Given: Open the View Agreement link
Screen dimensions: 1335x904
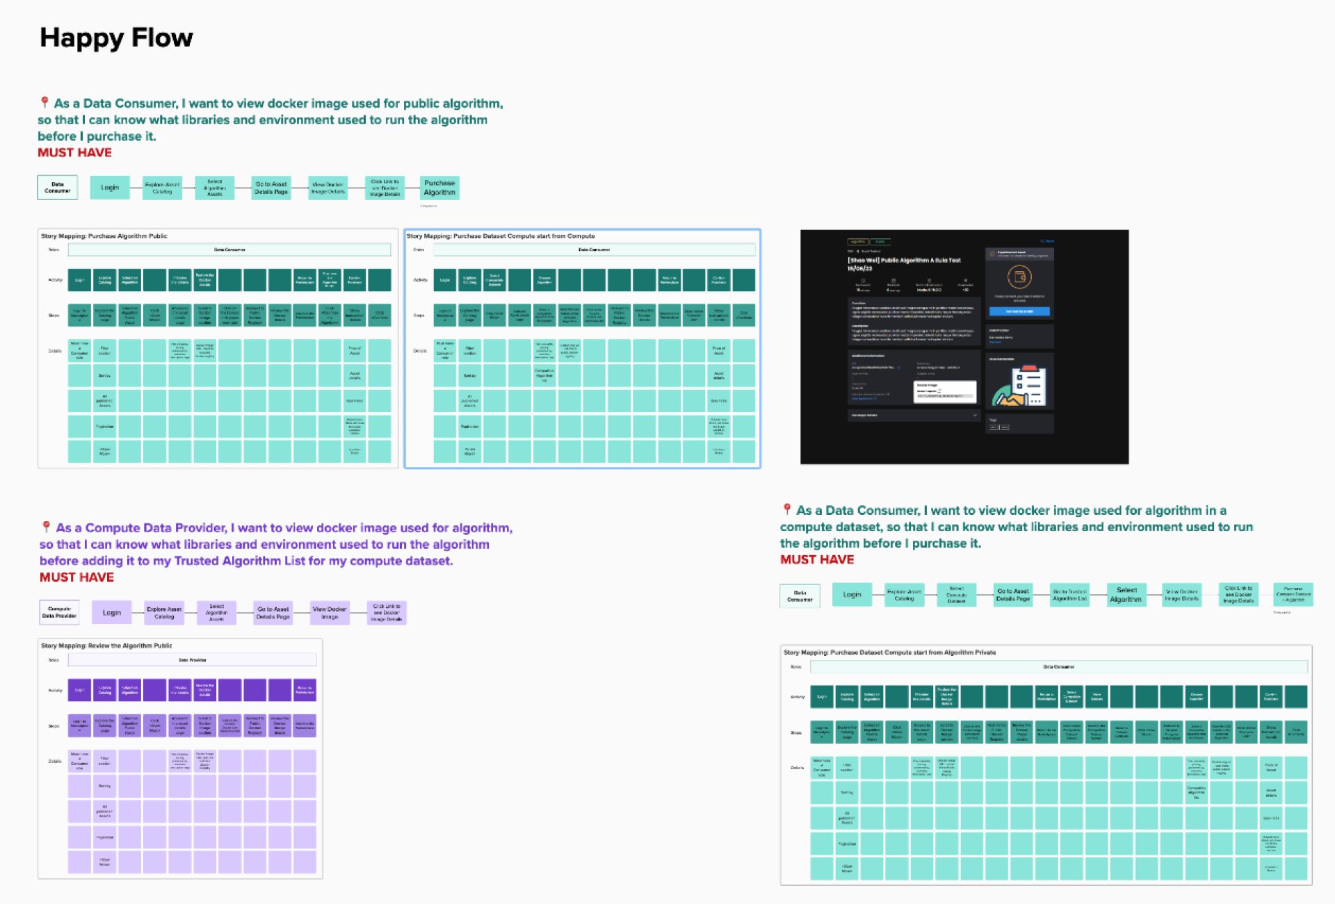Looking at the screenshot, I should (x=864, y=399).
